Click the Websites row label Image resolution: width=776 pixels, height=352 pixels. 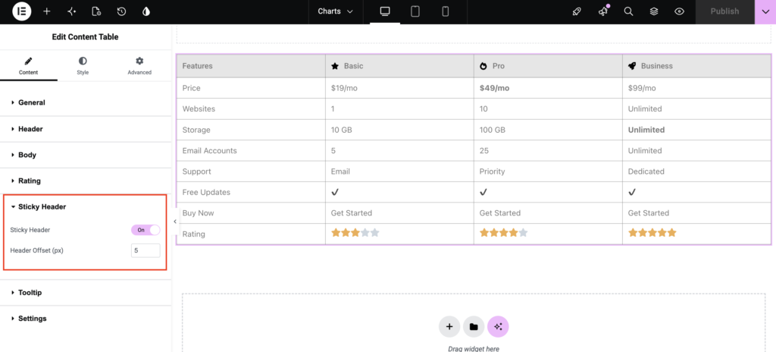199,109
